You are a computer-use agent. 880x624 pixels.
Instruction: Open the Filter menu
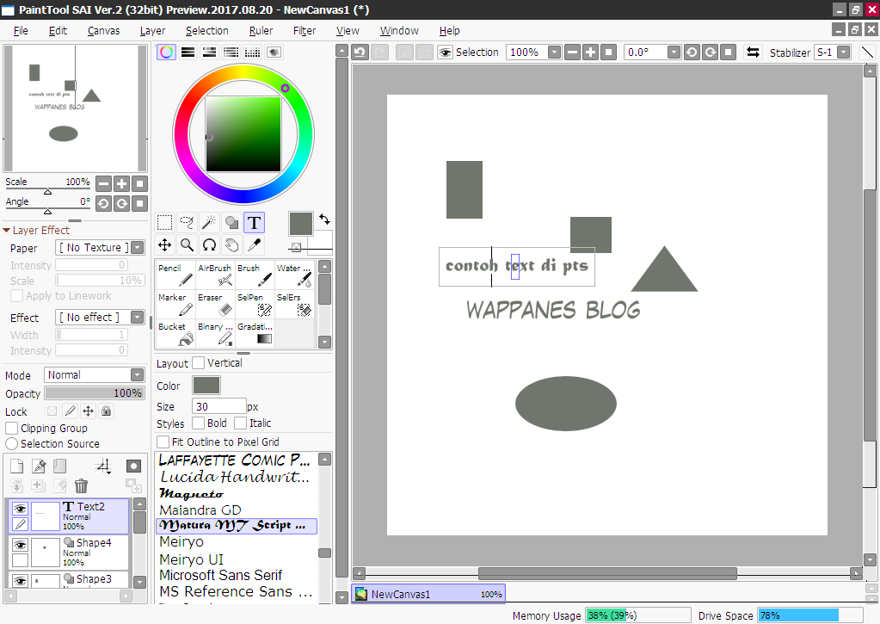tap(305, 30)
